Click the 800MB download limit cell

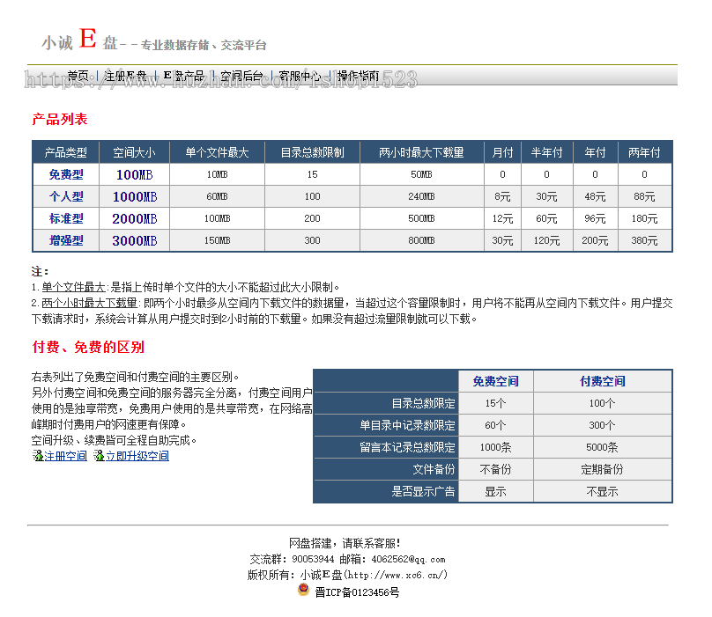[x=421, y=240]
